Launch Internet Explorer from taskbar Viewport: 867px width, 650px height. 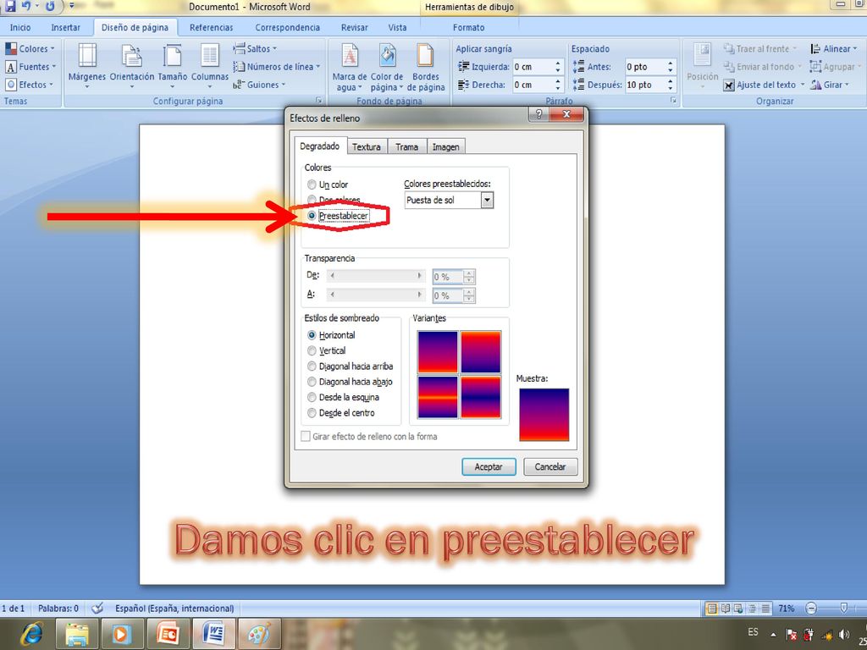coord(31,633)
